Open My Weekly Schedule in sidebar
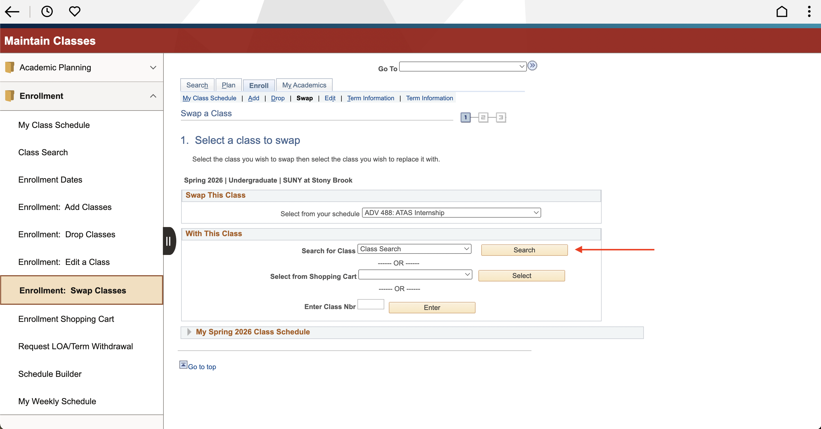The image size is (821, 429). pos(57,401)
